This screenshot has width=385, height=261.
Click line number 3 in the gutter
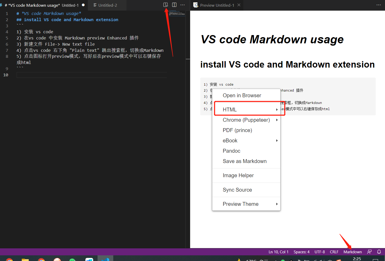pos(7,26)
